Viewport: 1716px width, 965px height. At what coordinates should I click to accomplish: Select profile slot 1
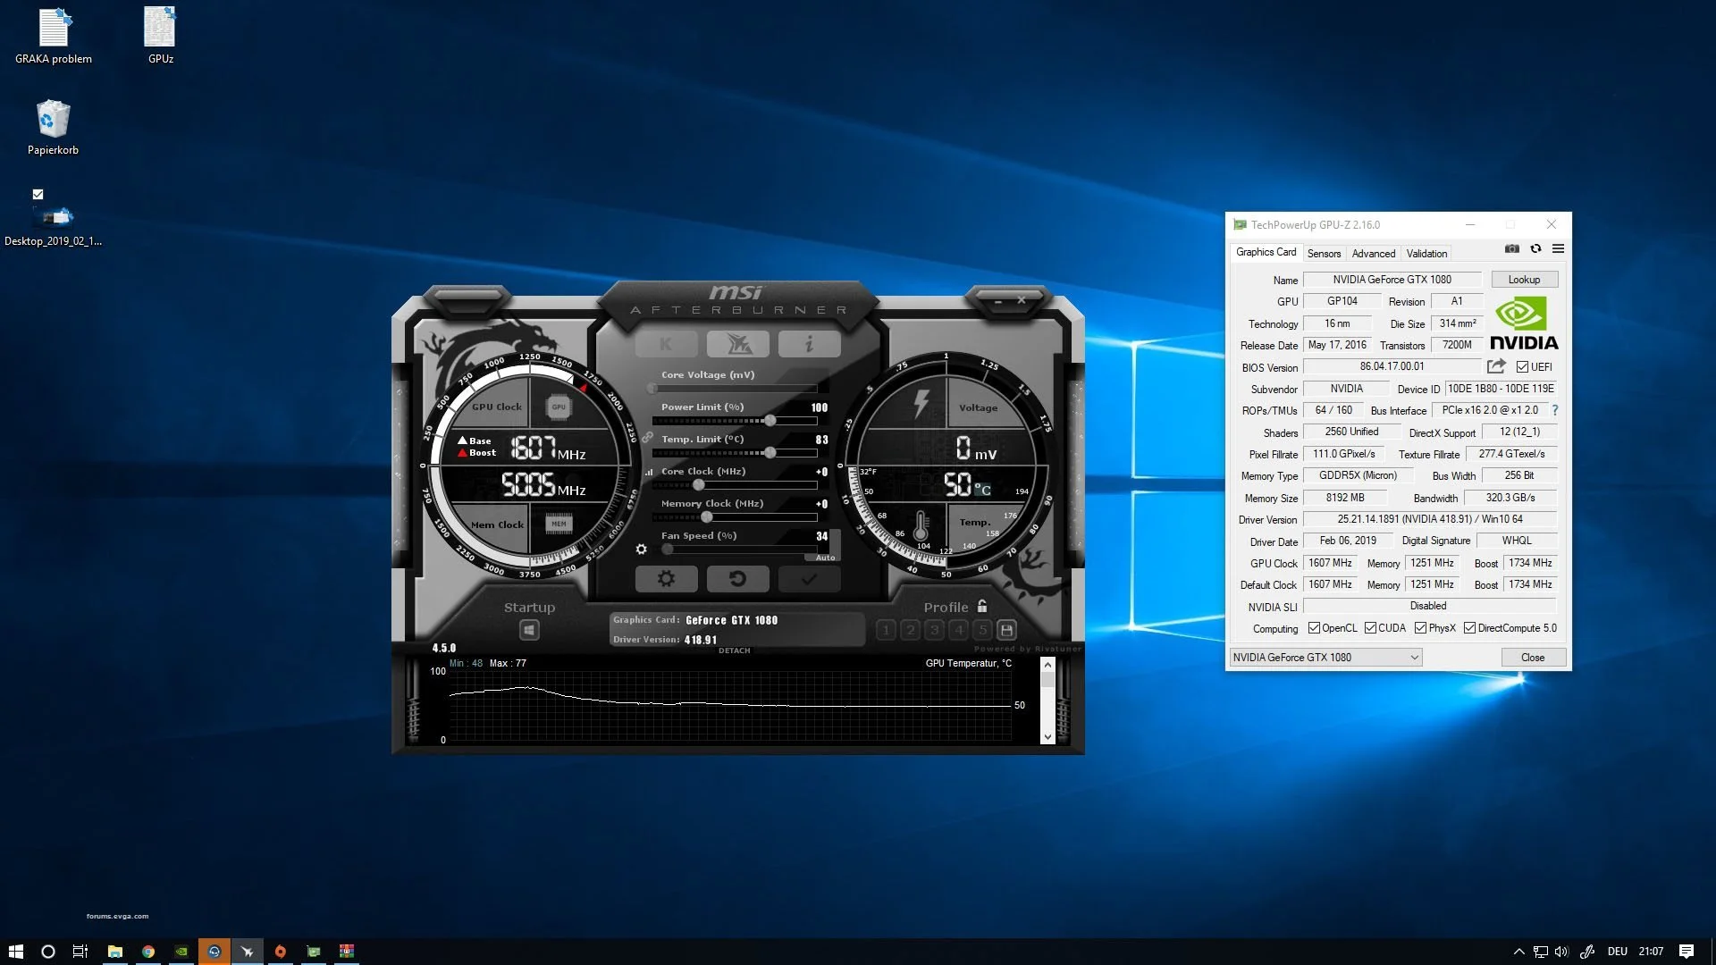(x=886, y=630)
